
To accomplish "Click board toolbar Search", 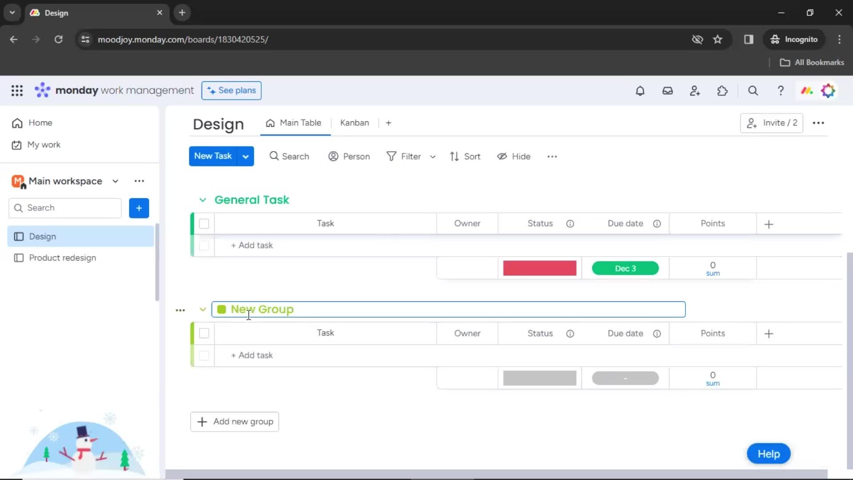I will click(289, 156).
